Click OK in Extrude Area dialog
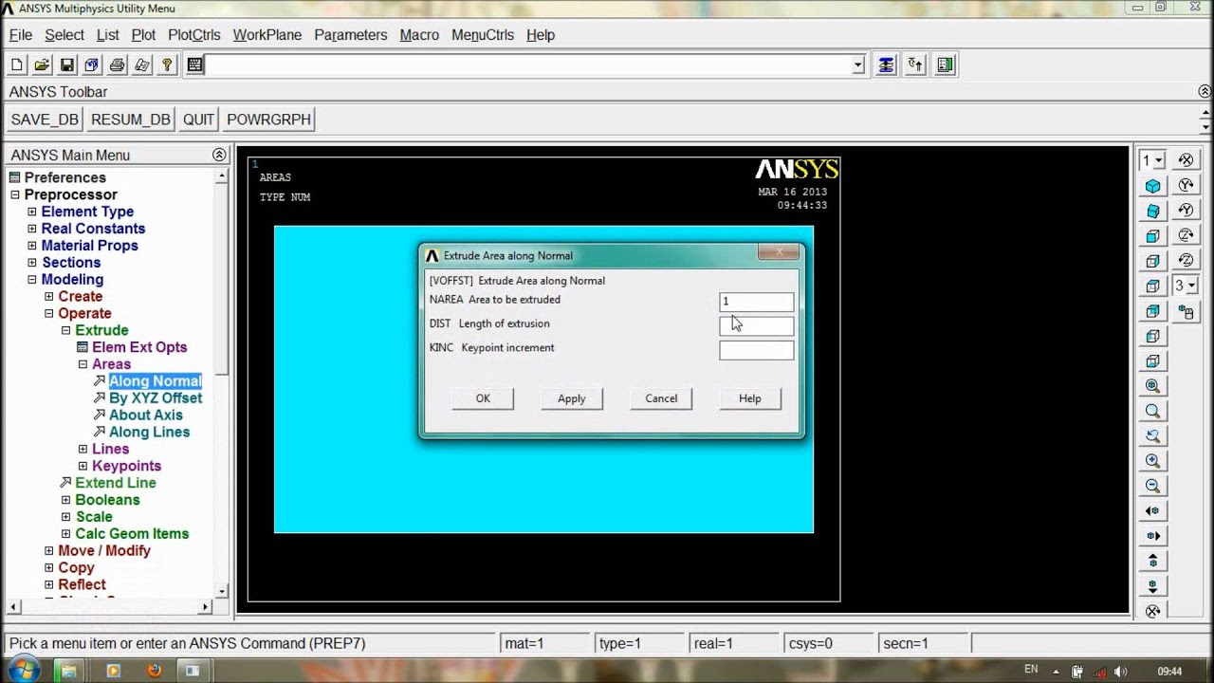 click(483, 398)
